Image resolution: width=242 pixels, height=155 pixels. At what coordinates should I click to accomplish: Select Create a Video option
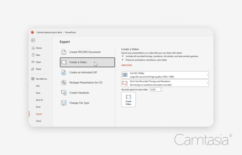[x=87, y=62]
